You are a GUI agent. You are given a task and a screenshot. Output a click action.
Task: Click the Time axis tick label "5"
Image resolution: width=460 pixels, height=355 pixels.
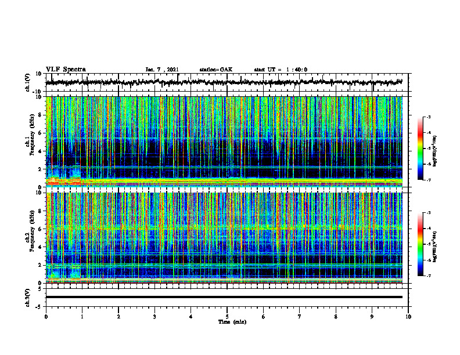pos(227,317)
